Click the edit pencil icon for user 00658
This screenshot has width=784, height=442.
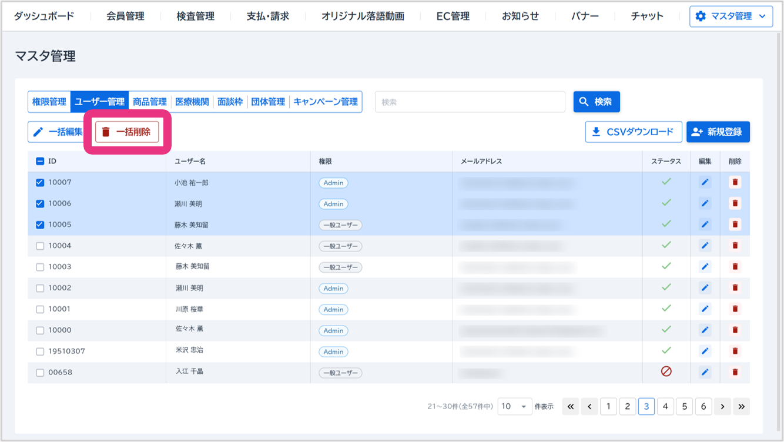click(x=705, y=372)
